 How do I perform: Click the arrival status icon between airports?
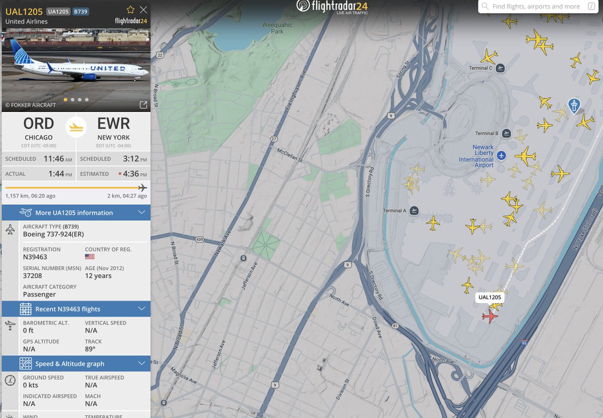tap(76, 126)
